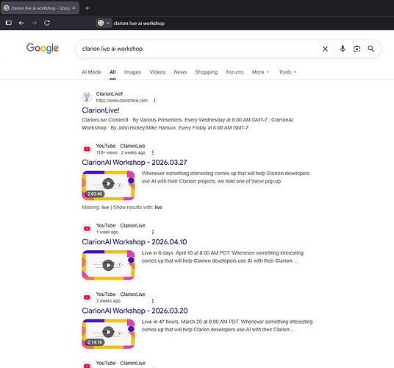Clear the search box with X icon
This screenshot has width=394, height=368.
pyautogui.click(x=325, y=49)
